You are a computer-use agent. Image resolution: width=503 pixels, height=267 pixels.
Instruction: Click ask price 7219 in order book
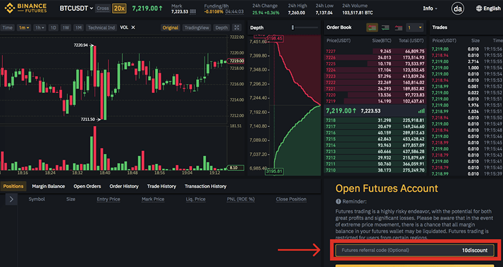point(330,101)
